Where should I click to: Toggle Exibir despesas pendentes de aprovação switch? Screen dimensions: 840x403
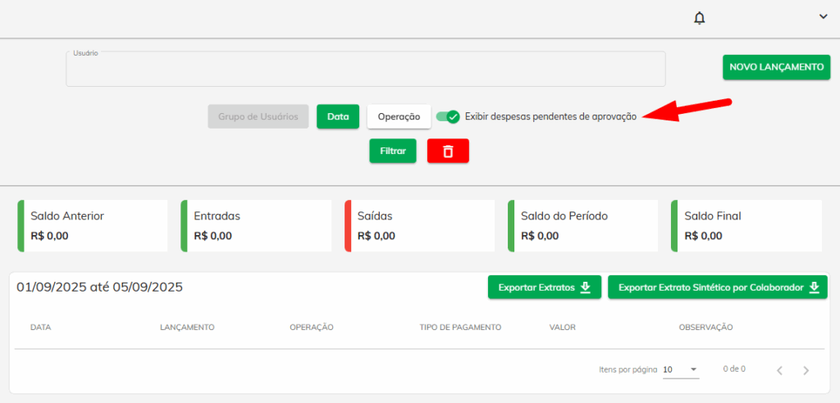click(448, 116)
